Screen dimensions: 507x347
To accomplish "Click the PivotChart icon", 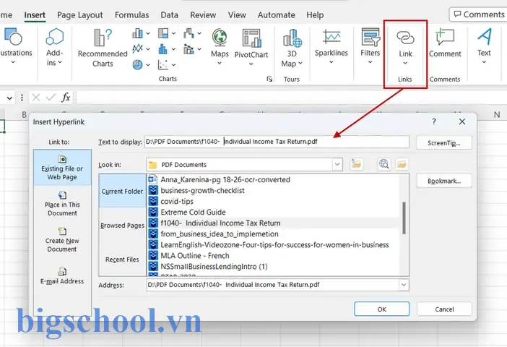I will coord(251,38).
